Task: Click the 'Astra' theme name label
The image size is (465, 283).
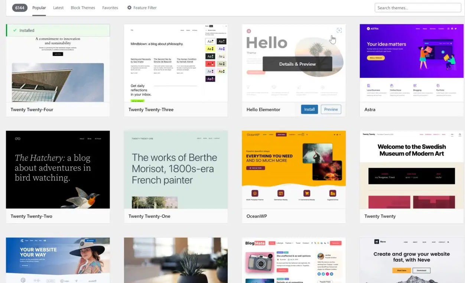Action: (x=370, y=110)
